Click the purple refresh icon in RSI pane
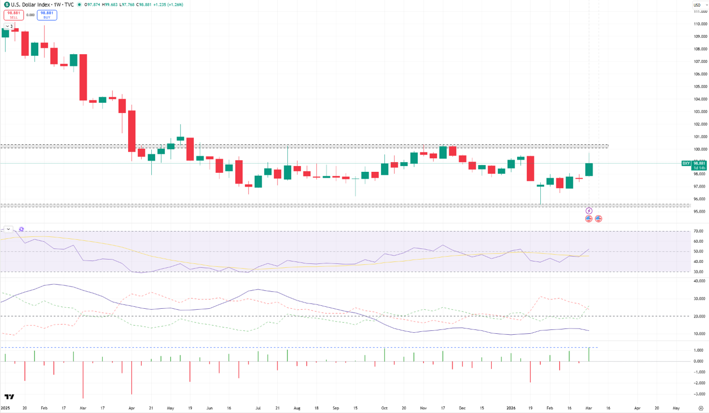The image size is (709, 413). click(x=21, y=229)
